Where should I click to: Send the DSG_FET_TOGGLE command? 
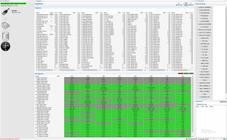click(204, 35)
